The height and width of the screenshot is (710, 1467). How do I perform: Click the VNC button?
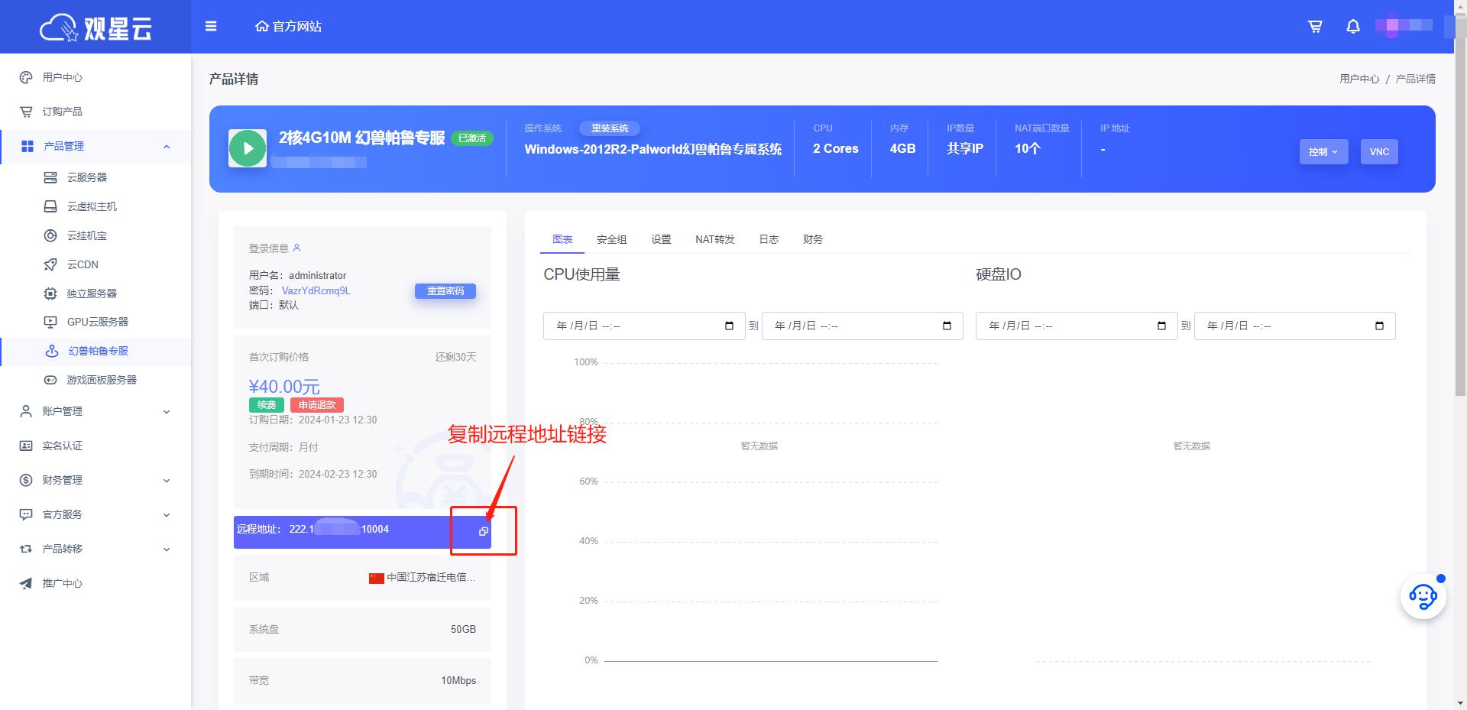(1379, 151)
